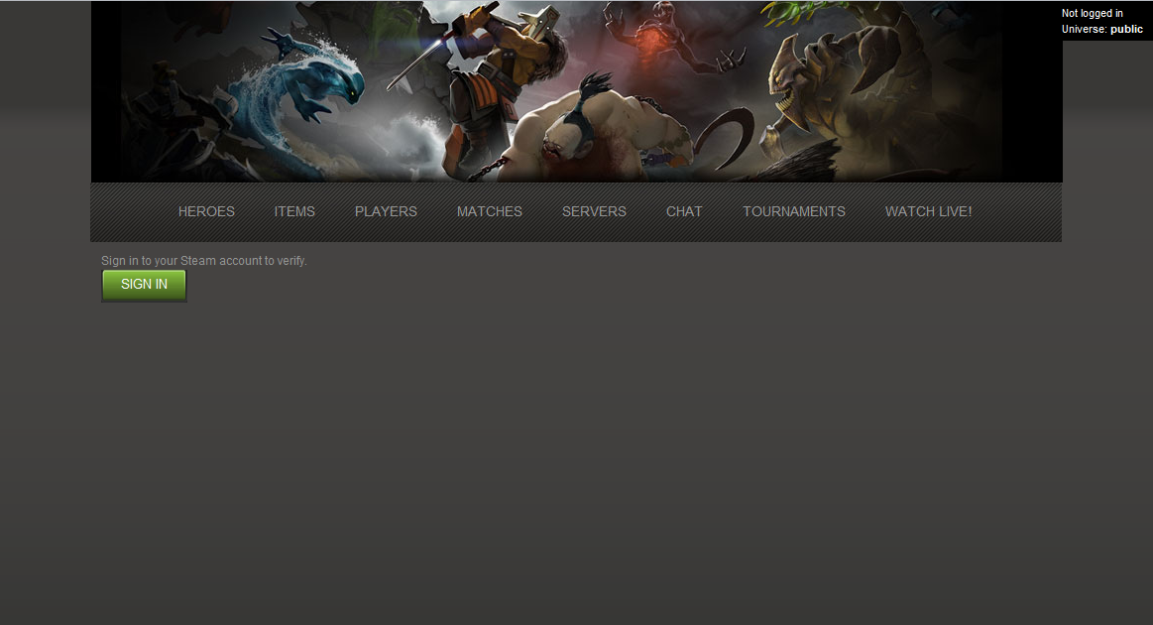
Task: Click the WATCH LIVE! link
Action: (928, 211)
